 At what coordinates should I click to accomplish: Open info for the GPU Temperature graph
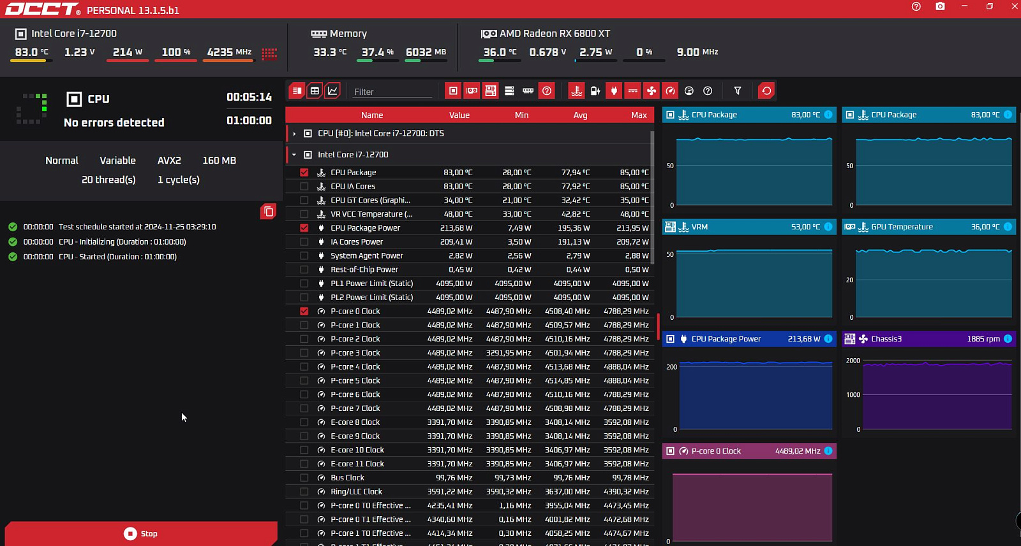[1008, 227]
